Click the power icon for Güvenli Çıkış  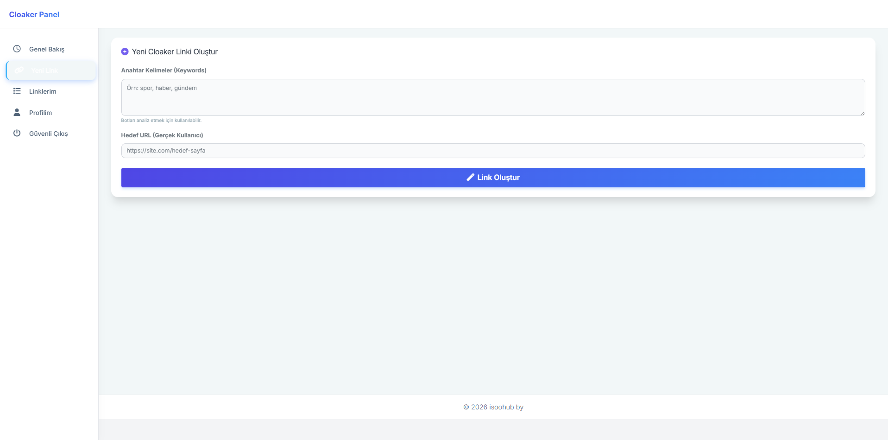[17, 133]
